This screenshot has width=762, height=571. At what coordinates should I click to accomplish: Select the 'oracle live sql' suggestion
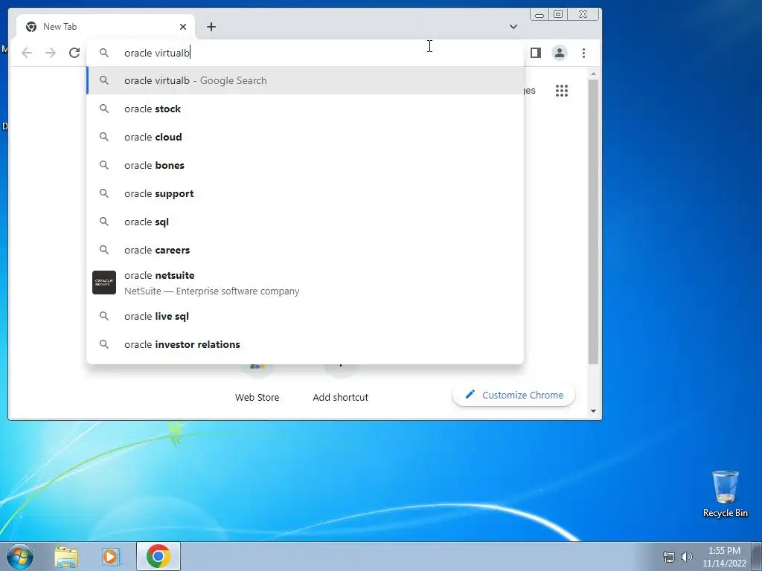[305, 316]
